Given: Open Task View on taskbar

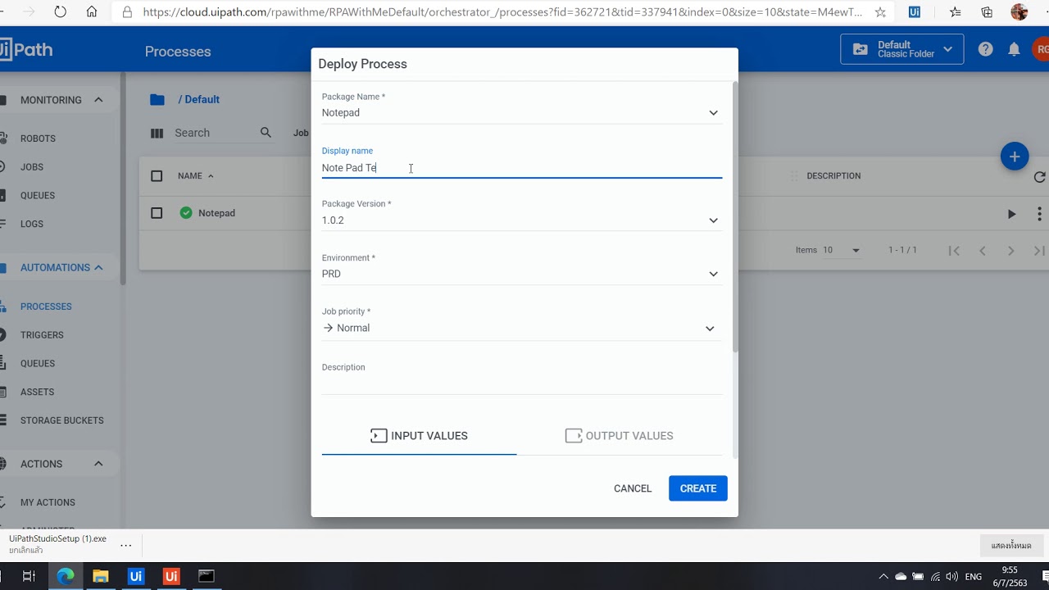Looking at the screenshot, I should [x=29, y=576].
